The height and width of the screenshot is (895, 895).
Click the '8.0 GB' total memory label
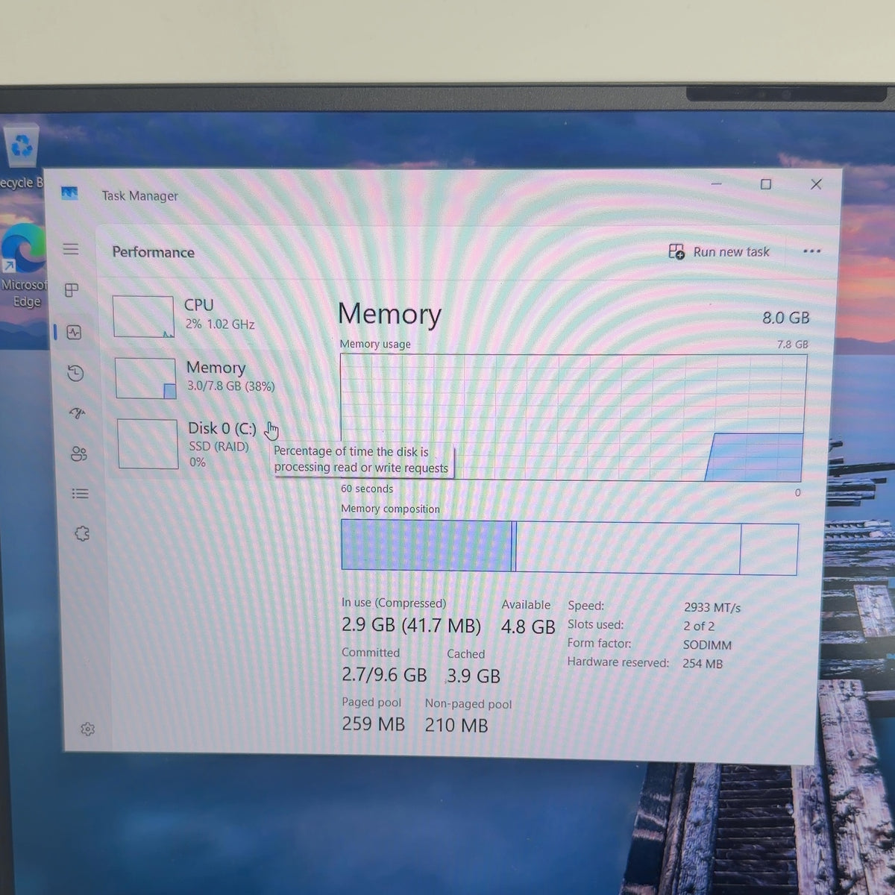click(785, 318)
